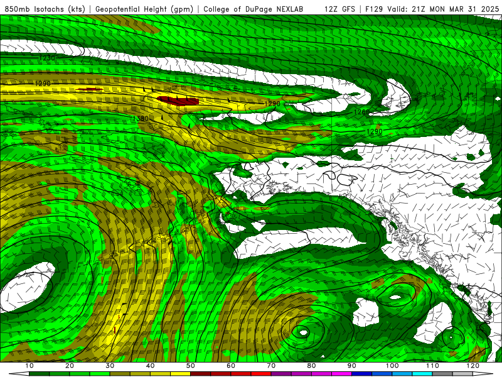Click the '90' legend scale number
Screen dimensions: 502x377
(352, 366)
